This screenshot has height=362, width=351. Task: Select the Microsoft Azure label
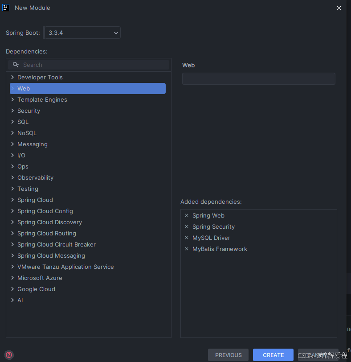coord(40,278)
